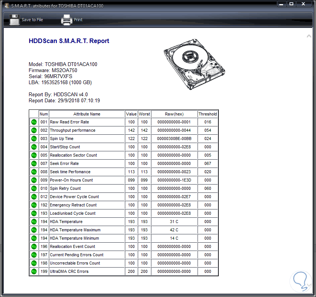Click the Emergency Retract Count attribute name
The height and width of the screenshot is (297, 316).
tap(73, 205)
